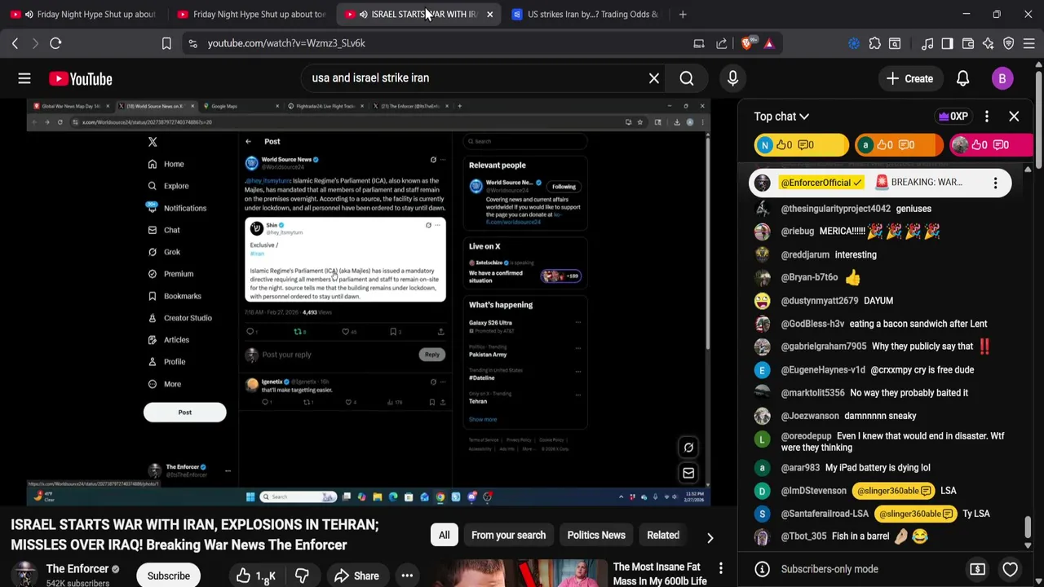
Task: Mute audio on first Friday Night Hype tab
Action: 29,14
